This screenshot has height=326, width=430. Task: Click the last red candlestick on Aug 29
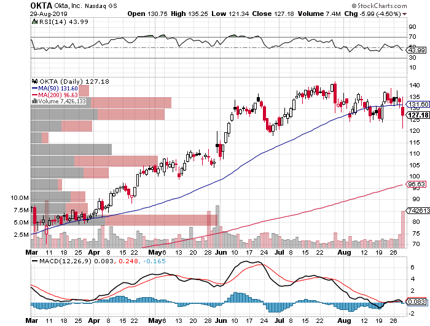(x=402, y=112)
